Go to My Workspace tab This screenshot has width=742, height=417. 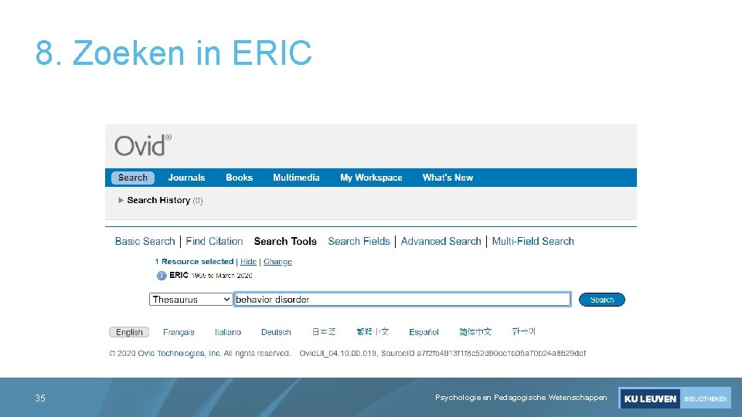[x=371, y=178]
